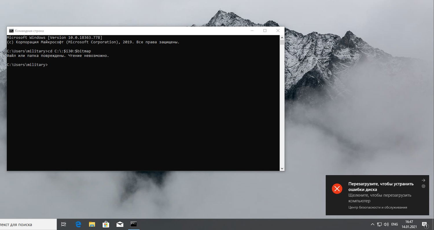Minimize the Command Prompt window
The height and width of the screenshot is (230, 434).
point(251,31)
